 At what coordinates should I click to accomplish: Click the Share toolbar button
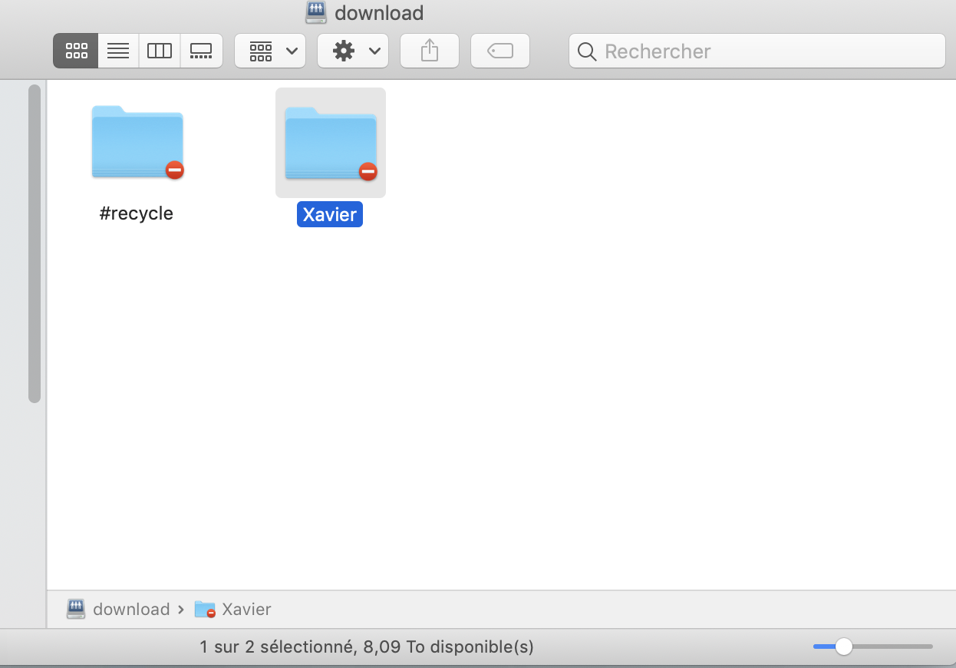pos(430,51)
